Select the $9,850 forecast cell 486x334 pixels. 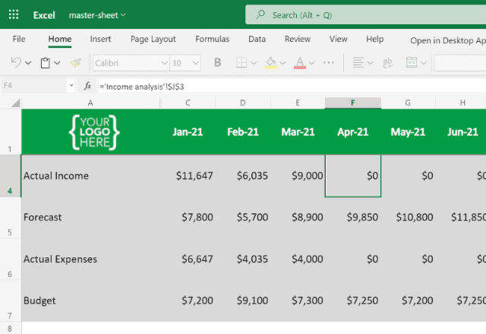352,218
